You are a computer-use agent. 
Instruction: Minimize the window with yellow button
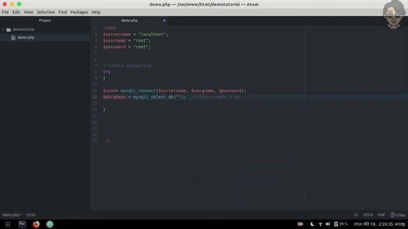coord(12,4)
